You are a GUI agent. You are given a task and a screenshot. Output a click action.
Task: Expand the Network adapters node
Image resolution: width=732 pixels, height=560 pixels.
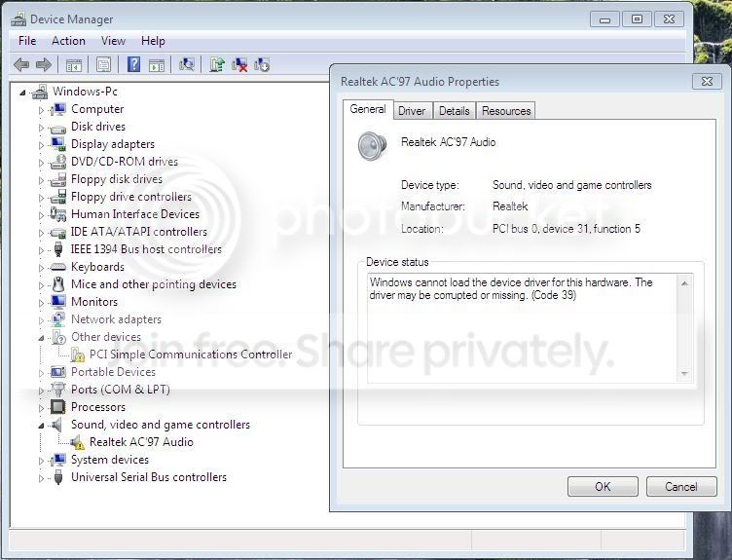pos(41,320)
